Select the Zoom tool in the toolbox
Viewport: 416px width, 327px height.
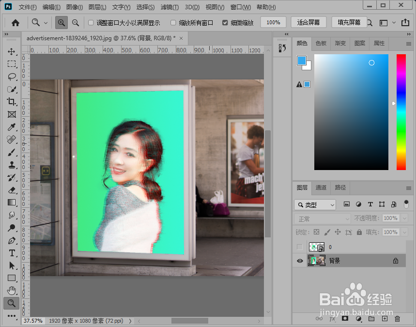(x=12, y=303)
